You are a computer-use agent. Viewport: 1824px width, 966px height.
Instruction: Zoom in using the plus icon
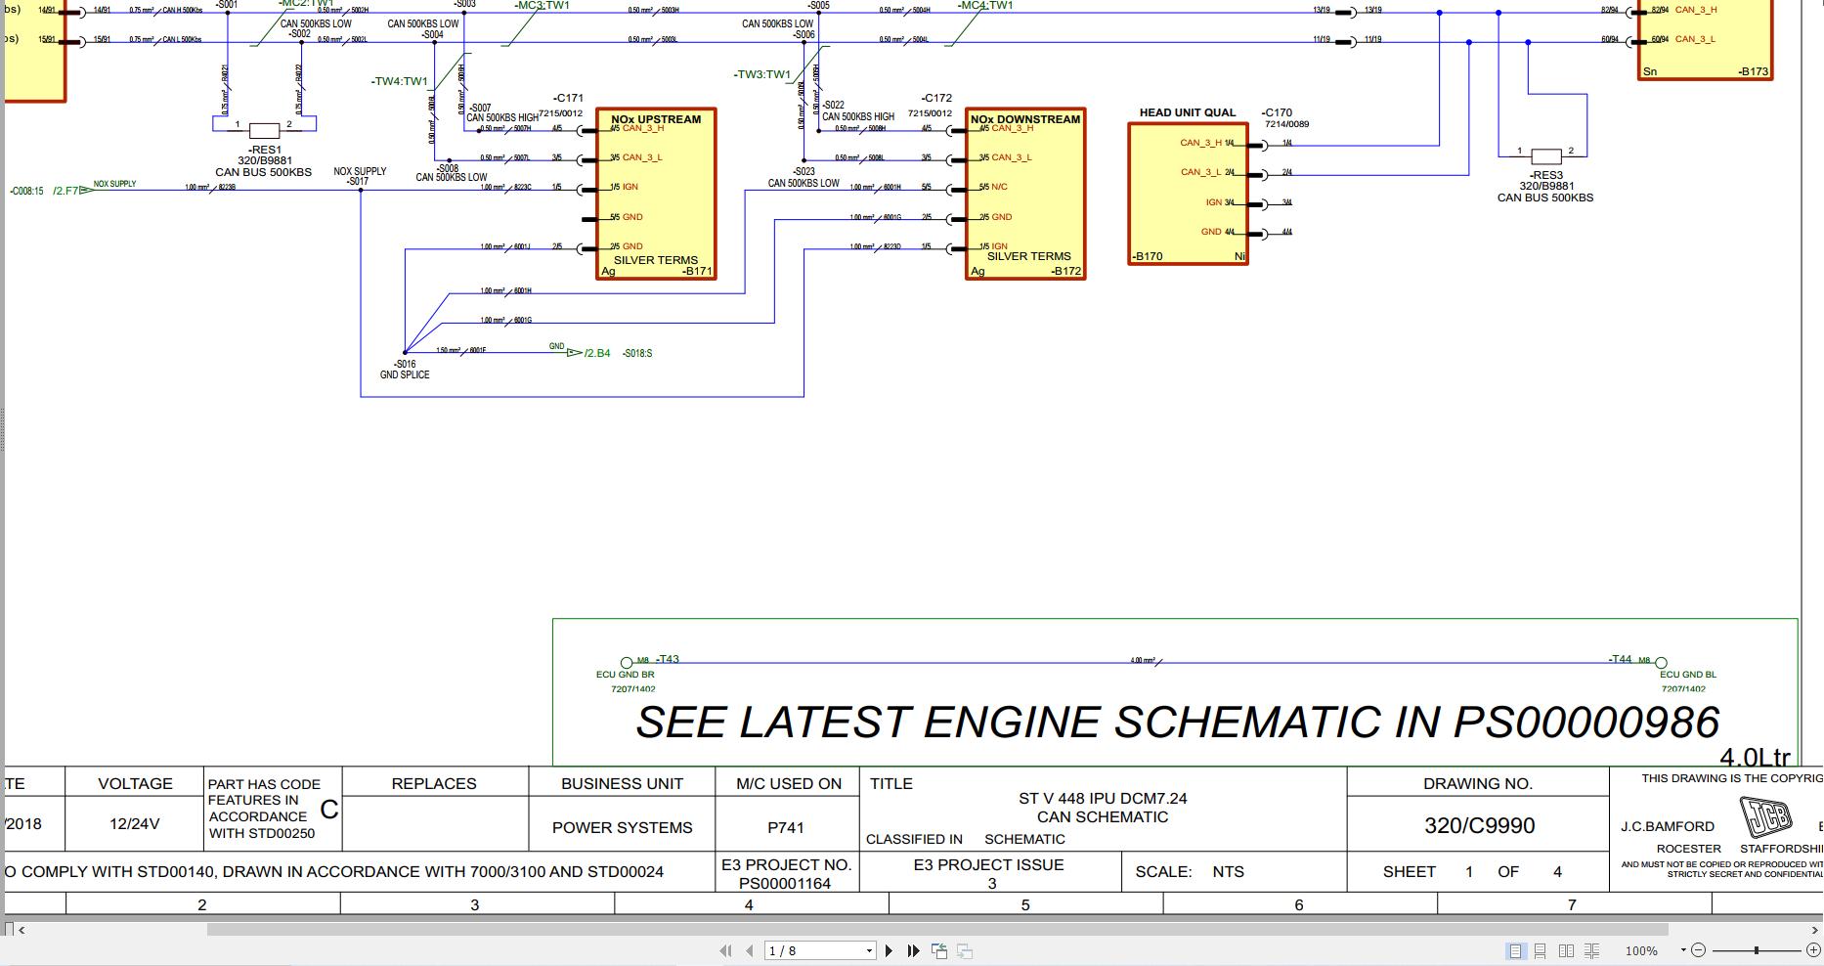pos(1812,949)
